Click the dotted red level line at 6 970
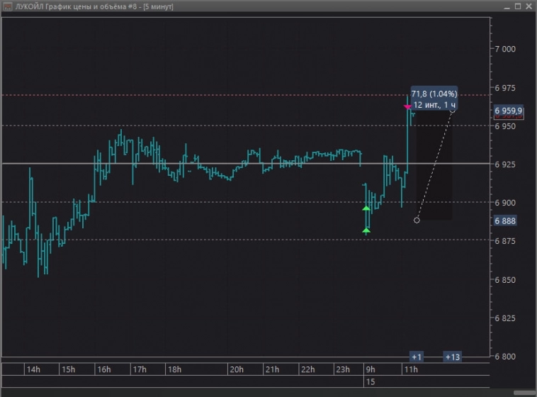The image size is (537, 397). click(x=213, y=94)
